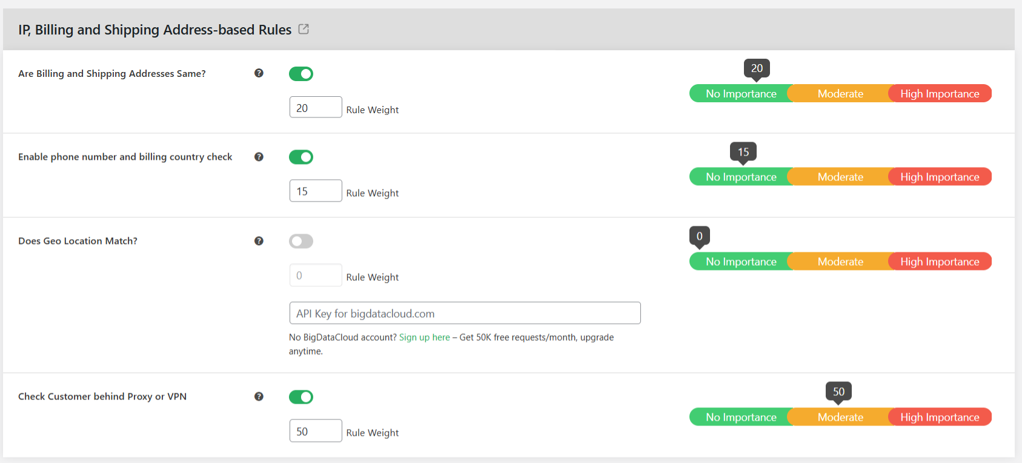This screenshot has width=1022, height=463.
Task: Click the Sign up here link
Action: click(424, 337)
